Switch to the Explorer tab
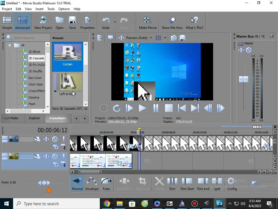 [34, 118]
